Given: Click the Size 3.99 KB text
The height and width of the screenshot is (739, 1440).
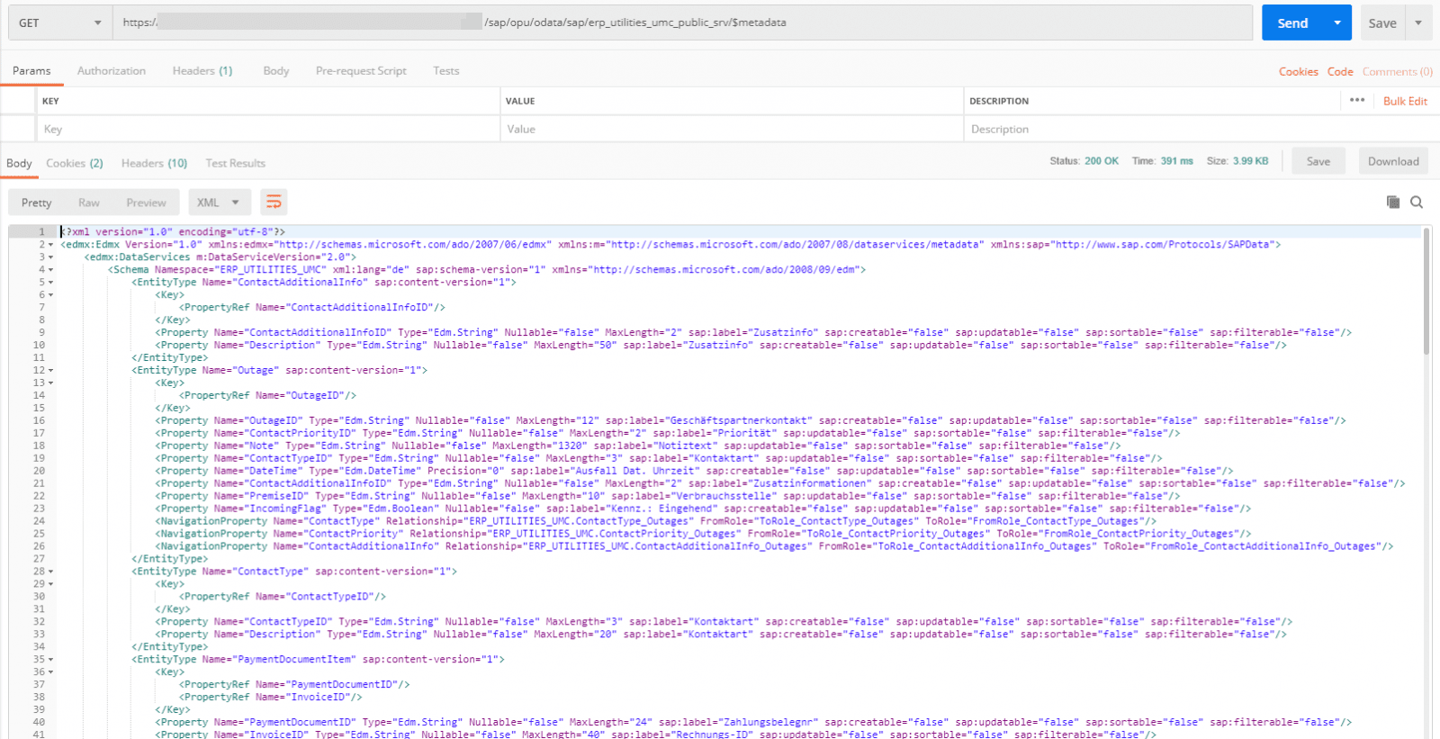Looking at the screenshot, I should 1237,161.
